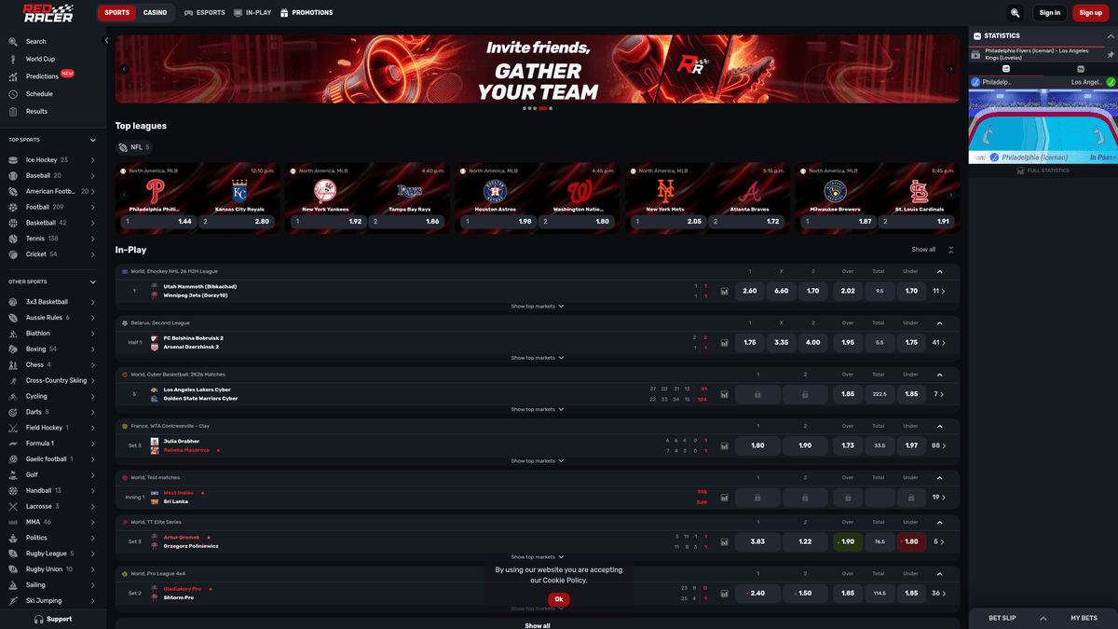Screen dimensions: 1118x629
Task: Click the Sign in button
Action: (x=1050, y=13)
